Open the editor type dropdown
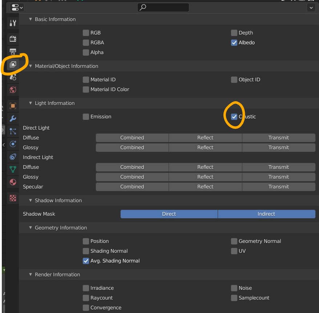This screenshot has height=313, width=319. pos(17,7)
